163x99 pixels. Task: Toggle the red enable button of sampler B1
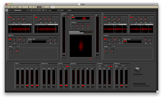[105, 17]
